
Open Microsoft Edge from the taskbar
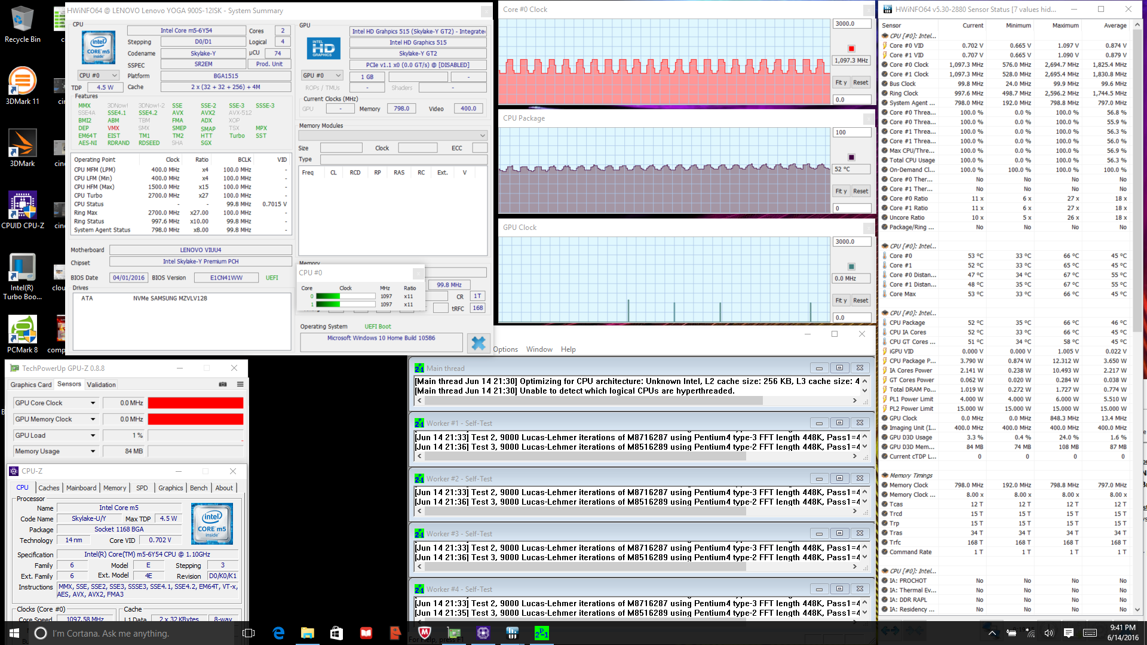point(278,633)
